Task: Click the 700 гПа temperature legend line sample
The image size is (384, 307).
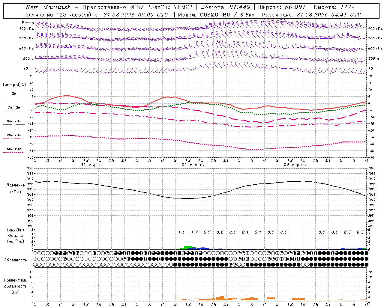Action: click(13, 139)
